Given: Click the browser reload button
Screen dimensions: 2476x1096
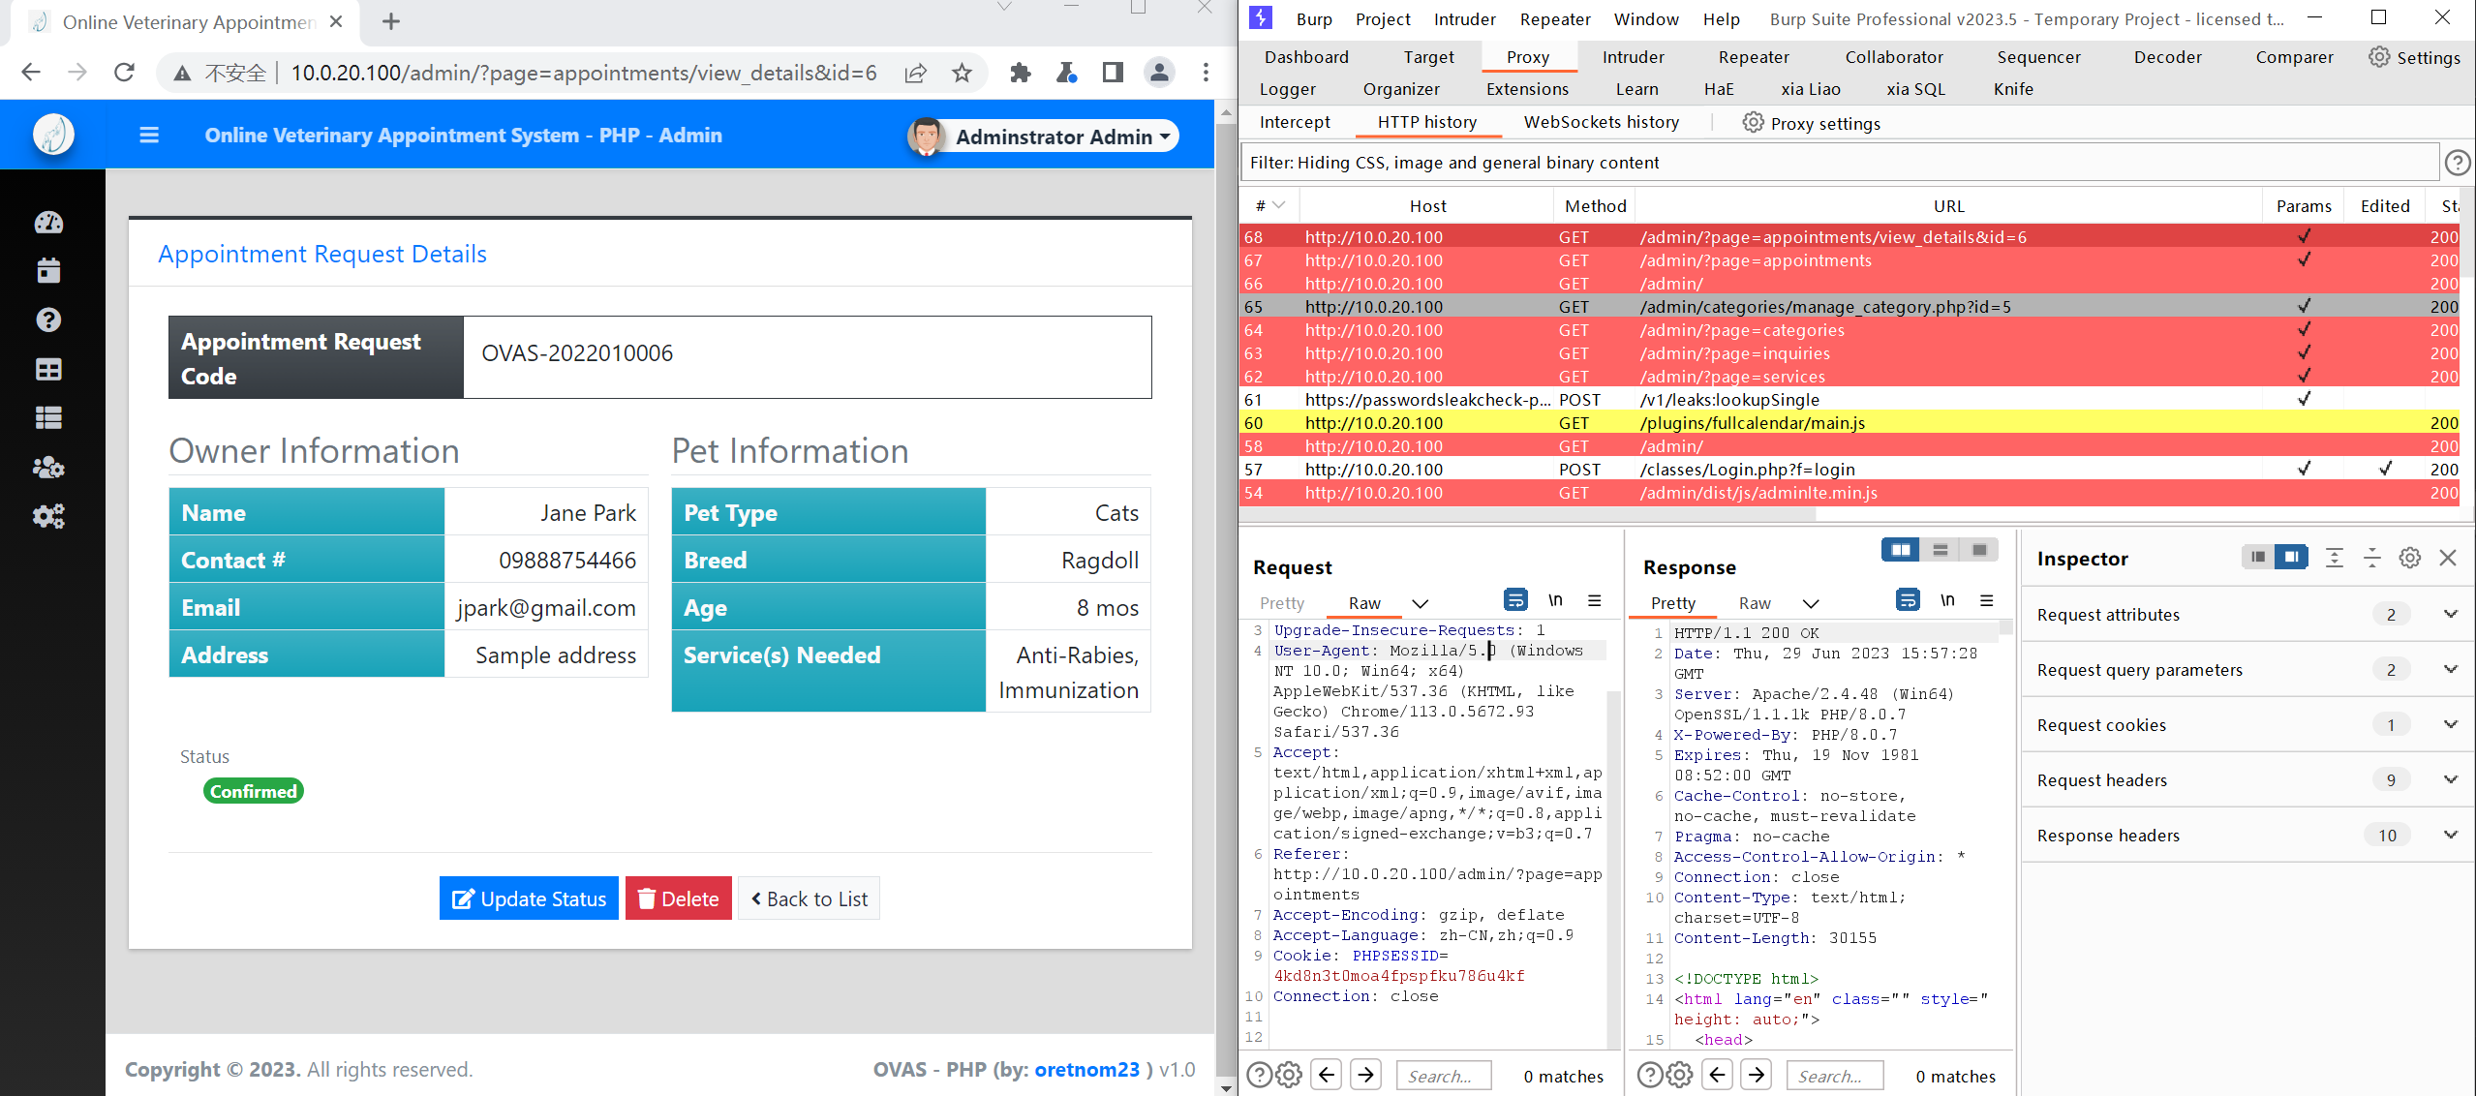Looking at the screenshot, I should pyautogui.click(x=124, y=73).
